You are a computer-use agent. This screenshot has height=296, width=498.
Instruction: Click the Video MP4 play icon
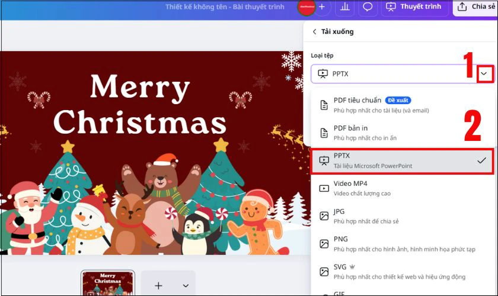coord(324,188)
